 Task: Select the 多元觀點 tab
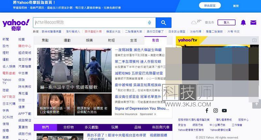point(92,127)
